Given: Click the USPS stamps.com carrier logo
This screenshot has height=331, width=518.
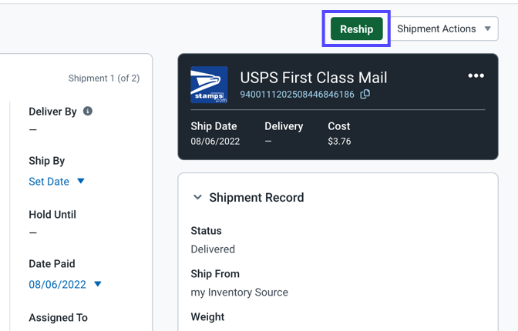Looking at the screenshot, I should [x=209, y=85].
